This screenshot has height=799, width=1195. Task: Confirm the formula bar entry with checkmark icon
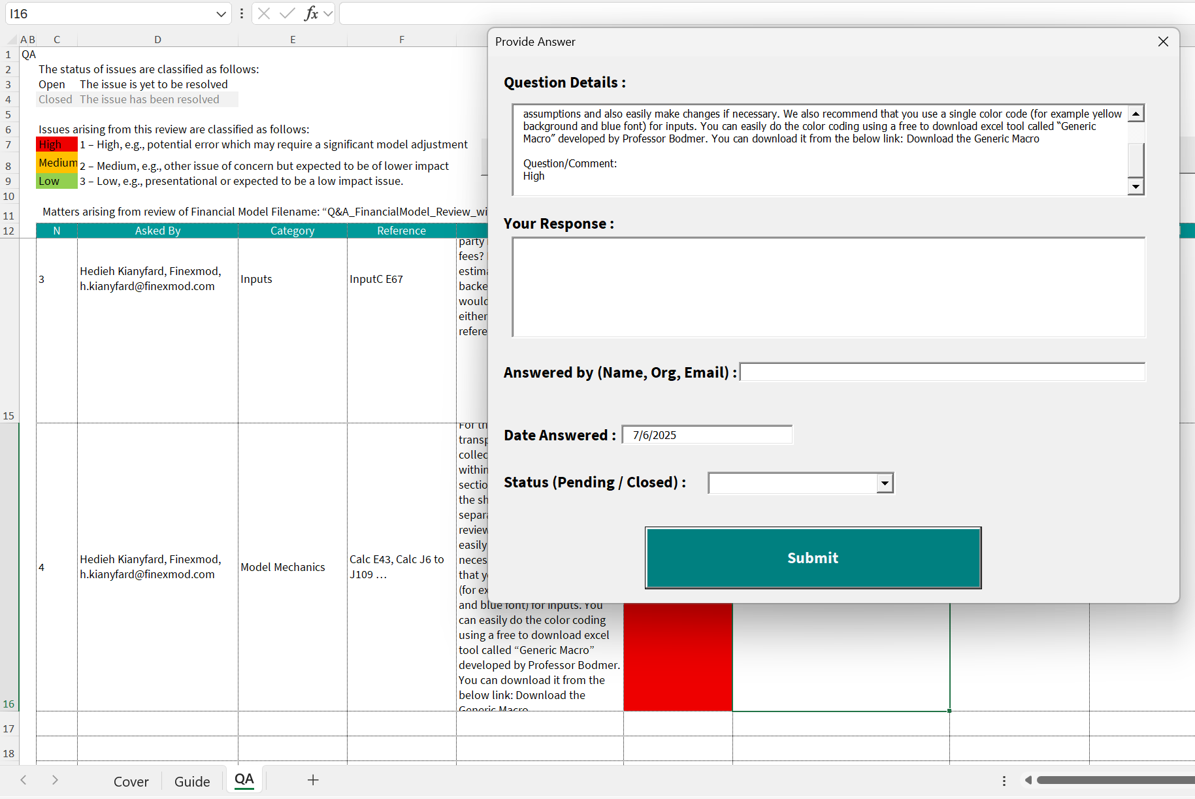(287, 14)
